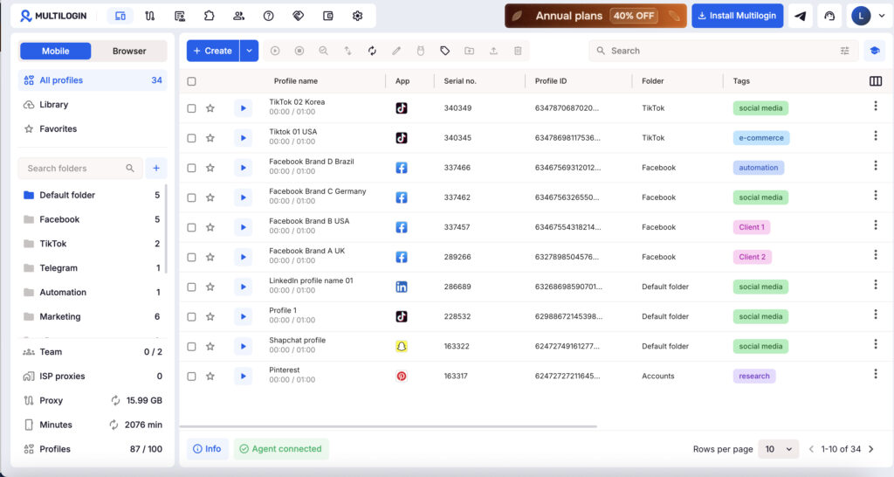
Task: Open the extensions puzzle icon in top bar
Action: (210, 16)
